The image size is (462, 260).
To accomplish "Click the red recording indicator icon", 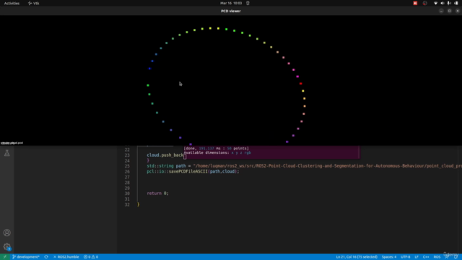I will (x=415, y=3).
